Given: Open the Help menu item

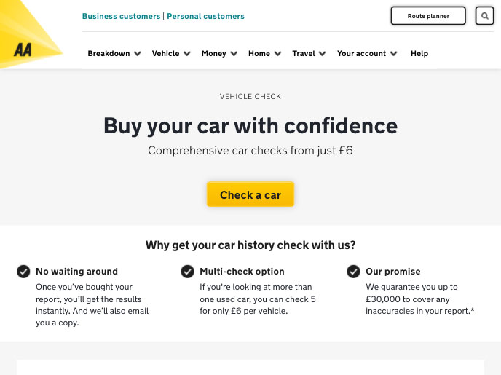Looking at the screenshot, I should [419, 54].
